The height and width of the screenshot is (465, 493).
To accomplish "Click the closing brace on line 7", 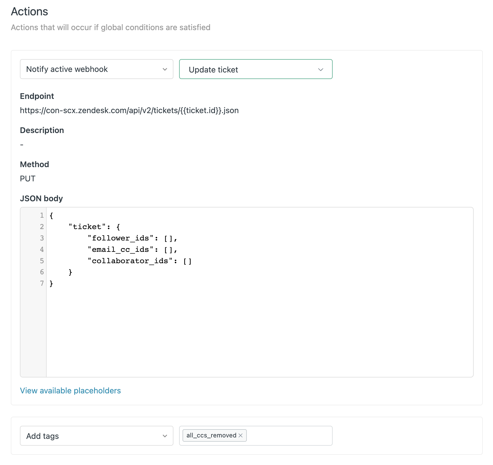I will pyautogui.click(x=51, y=283).
